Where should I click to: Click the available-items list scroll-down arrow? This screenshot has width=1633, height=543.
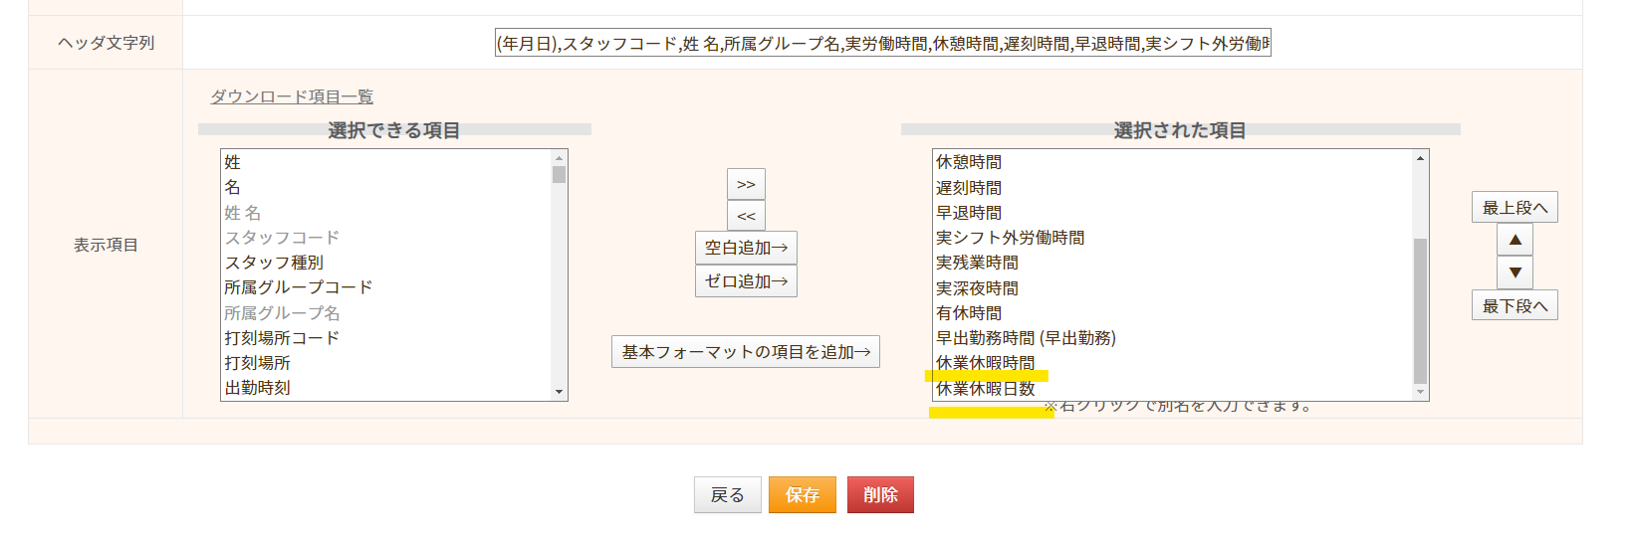click(559, 392)
